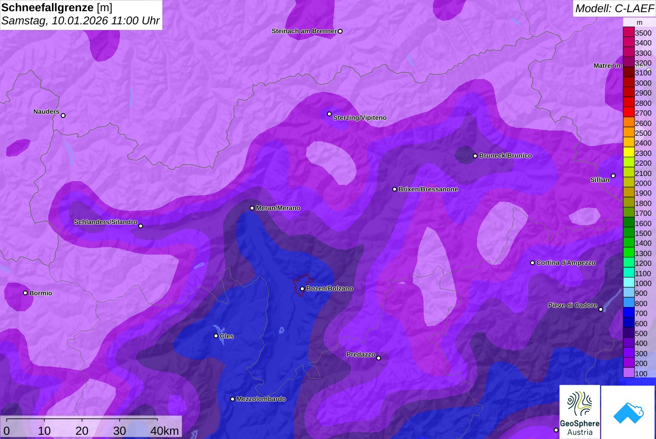Click the Bruneck/Brunico label text
The height and width of the screenshot is (439, 656).
point(506,156)
